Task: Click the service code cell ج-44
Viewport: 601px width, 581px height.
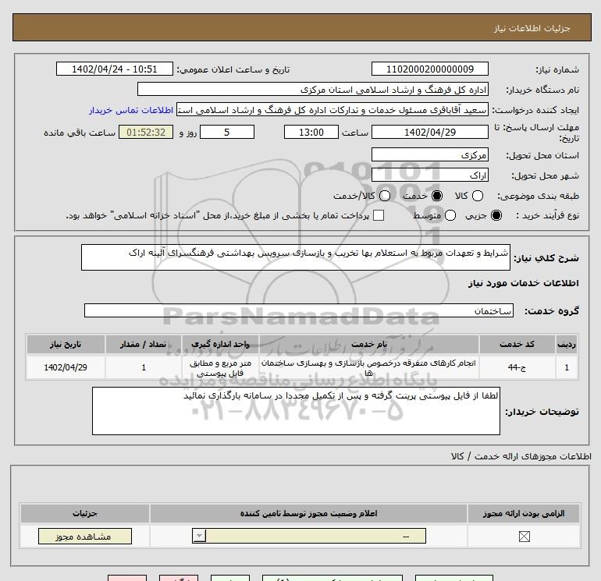Action: click(x=517, y=367)
